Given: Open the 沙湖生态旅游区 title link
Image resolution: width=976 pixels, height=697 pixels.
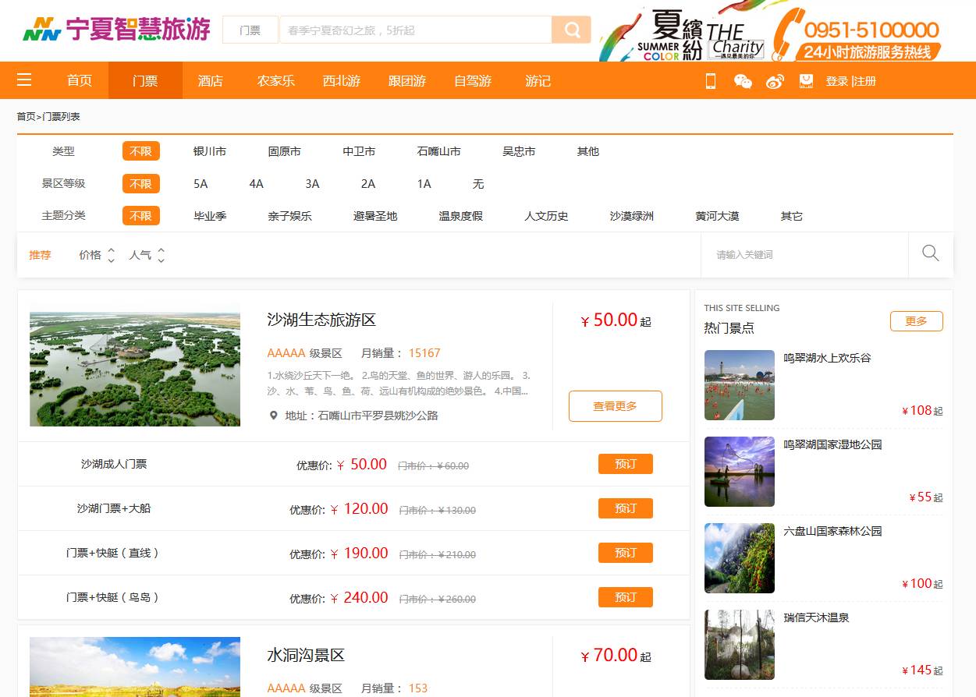Looking at the screenshot, I should 321,320.
